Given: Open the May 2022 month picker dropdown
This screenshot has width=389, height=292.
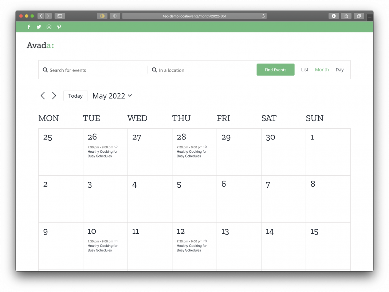Looking at the screenshot, I should [x=112, y=96].
